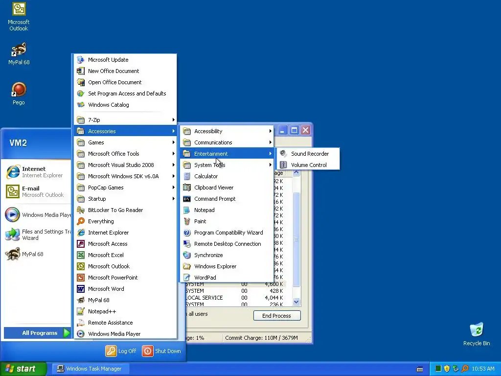Open Microsoft Update
The height and width of the screenshot is (376, 501).
tap(125, 60)
